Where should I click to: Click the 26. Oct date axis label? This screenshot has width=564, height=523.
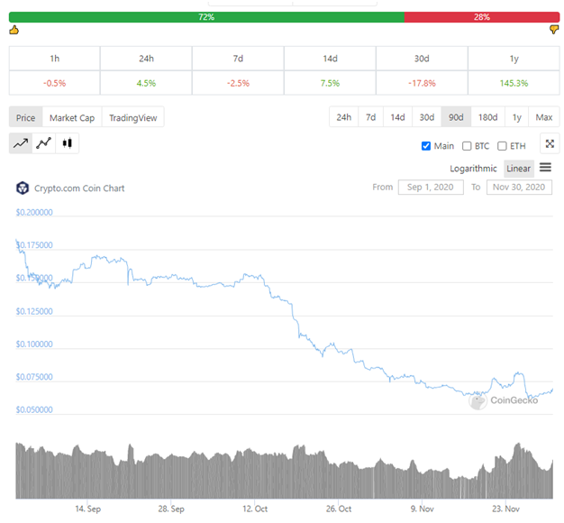point(339,509)
